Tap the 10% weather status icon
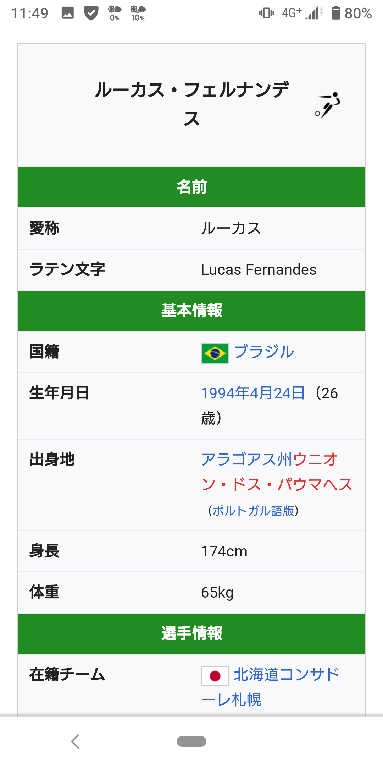 (138, 13)
